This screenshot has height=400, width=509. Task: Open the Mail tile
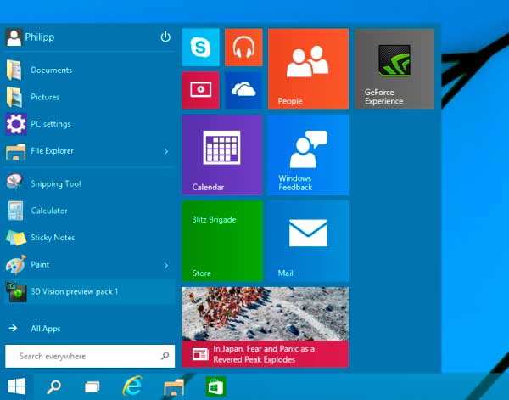[x=308, y=241]
